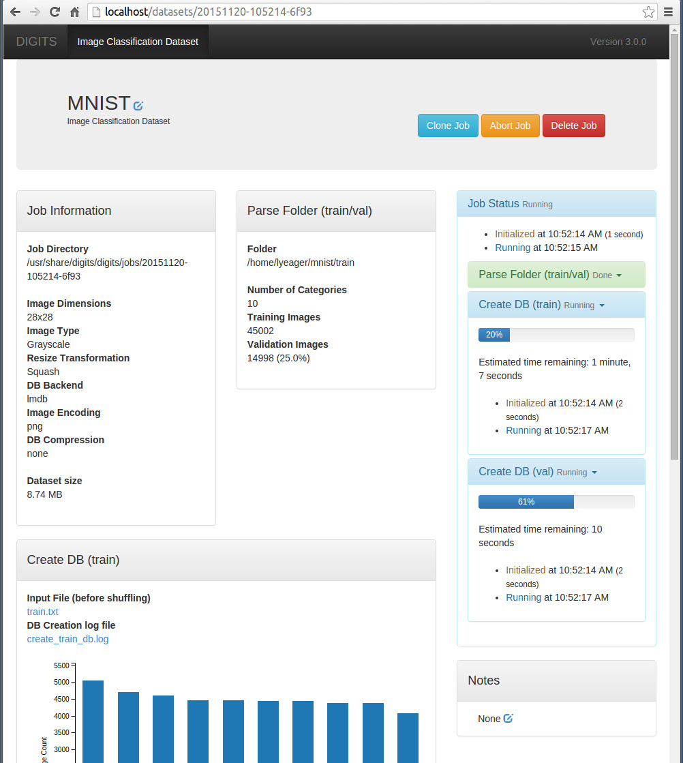
Task: Select the png image encoding value
Action: (35, 426)
